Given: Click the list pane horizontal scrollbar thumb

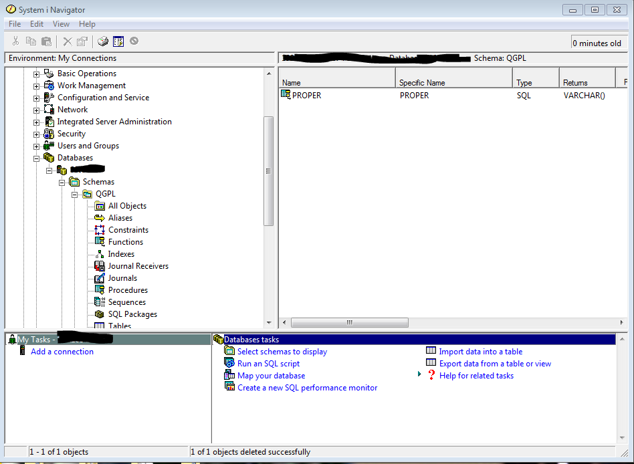Looking at the screenshot, I should (350, 322).
